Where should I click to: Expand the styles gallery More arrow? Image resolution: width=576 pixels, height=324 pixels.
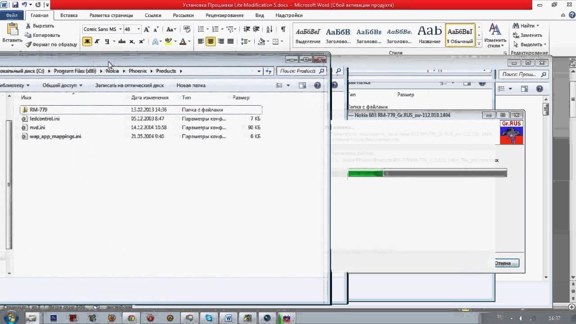coord(479,43)
